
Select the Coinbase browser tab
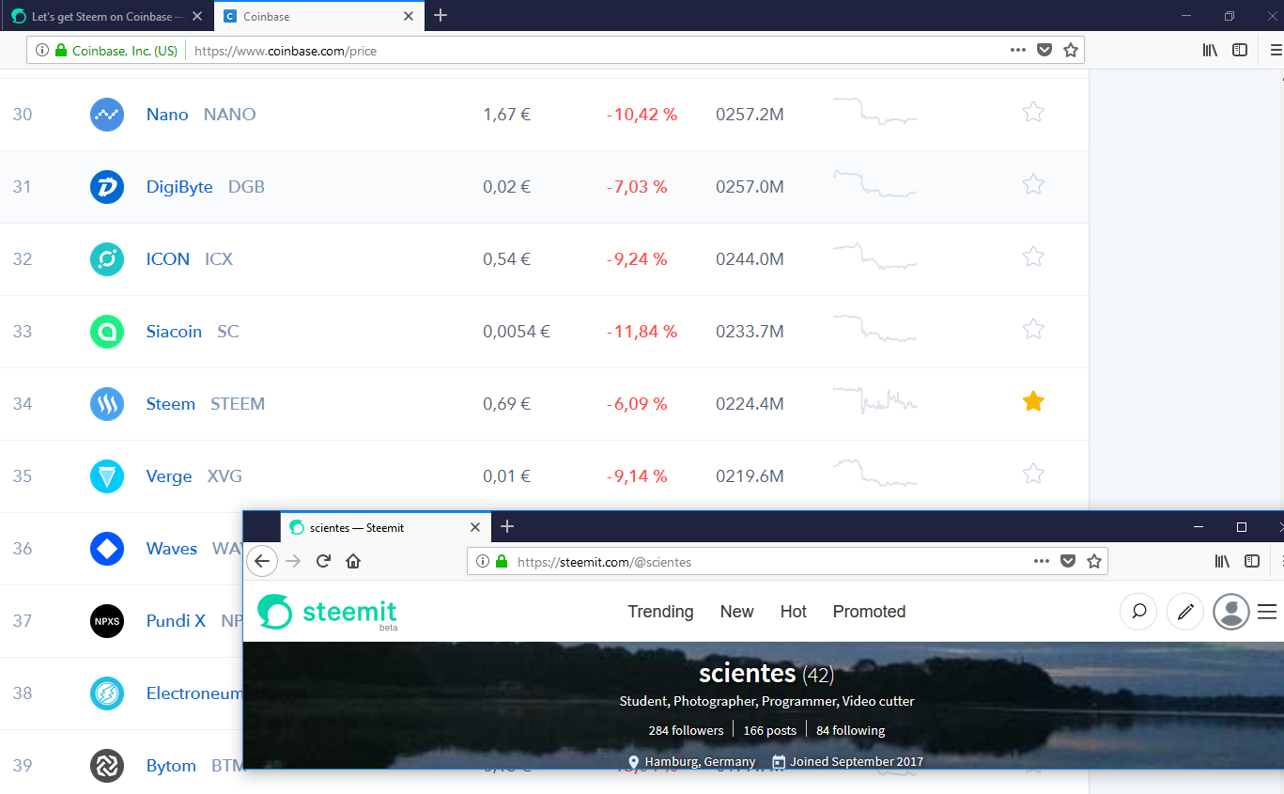[317, 16]
